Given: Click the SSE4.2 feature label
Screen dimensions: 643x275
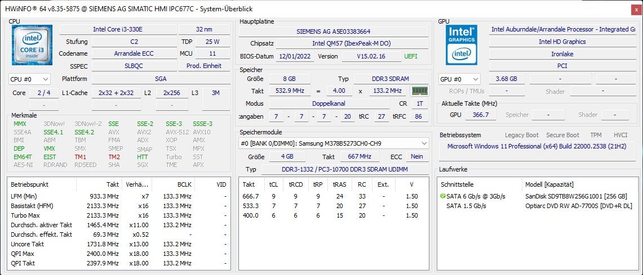Looking at the screenshot, I should (84, 132).
